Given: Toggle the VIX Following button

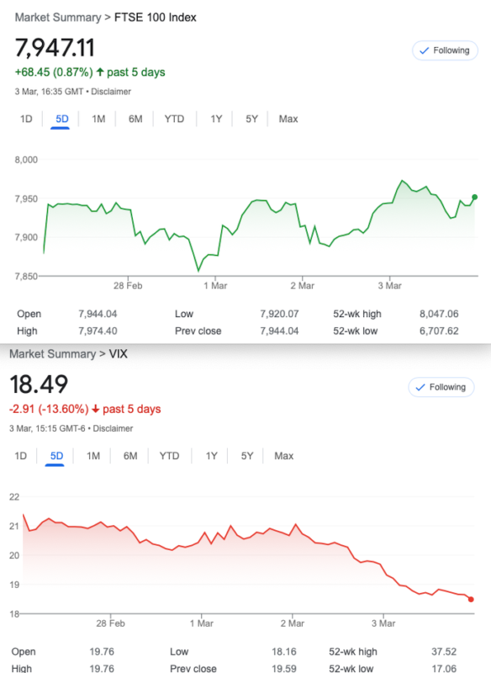Looking at the screenshot, I should point(441,387).
